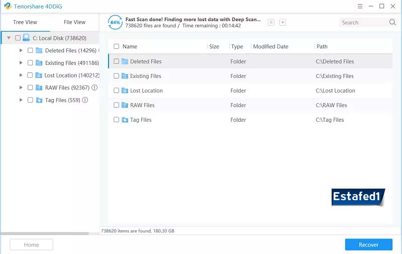Click into the Search input field
Viewport: 402px width, 254px height.
363,22
